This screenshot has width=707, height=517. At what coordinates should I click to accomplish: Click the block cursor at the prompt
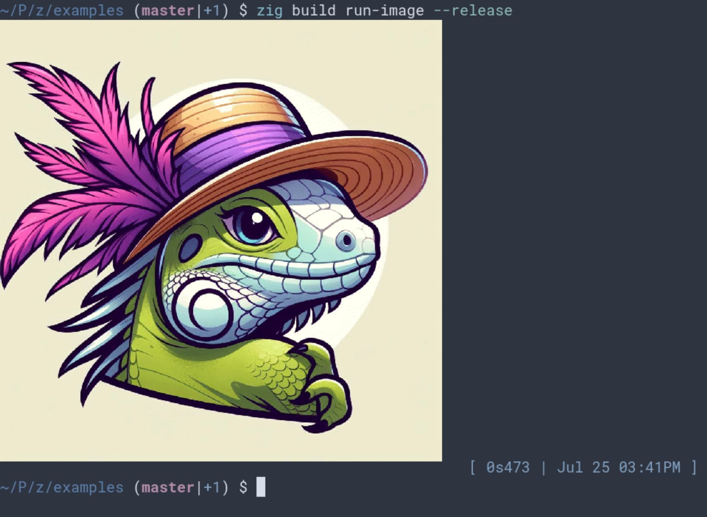point(261,487)
